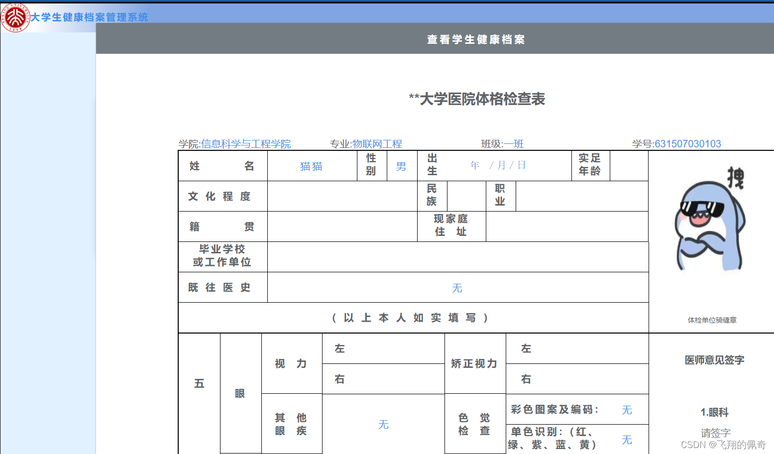The image size is (774, 454).
Task: Click the college value 信息科学与工程学院
Action: coord(246,144)
